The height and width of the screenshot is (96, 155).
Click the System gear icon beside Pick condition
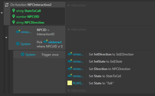pos(18,44)
